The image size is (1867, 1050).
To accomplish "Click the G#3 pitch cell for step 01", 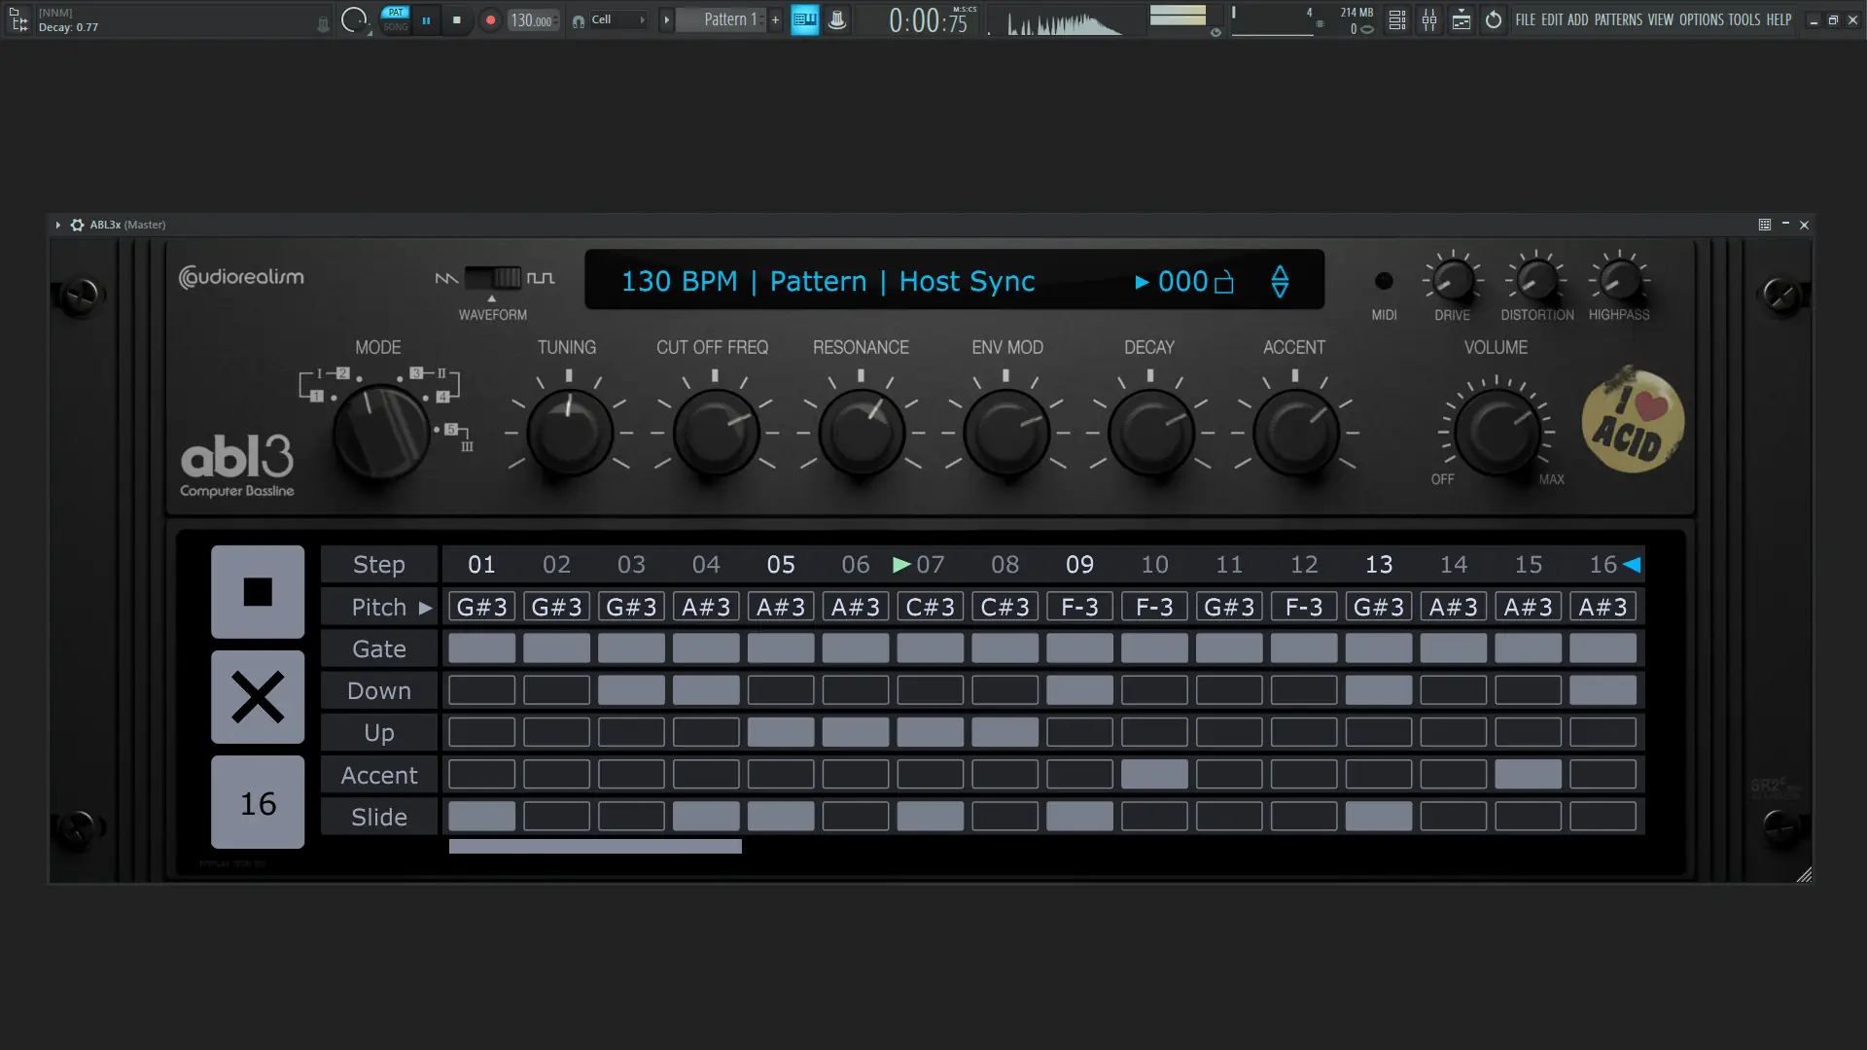I will coord(481,608).
